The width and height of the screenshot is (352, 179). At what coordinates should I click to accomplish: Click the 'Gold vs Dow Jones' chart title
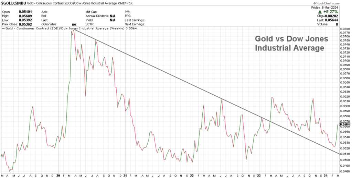click(291, 44)
